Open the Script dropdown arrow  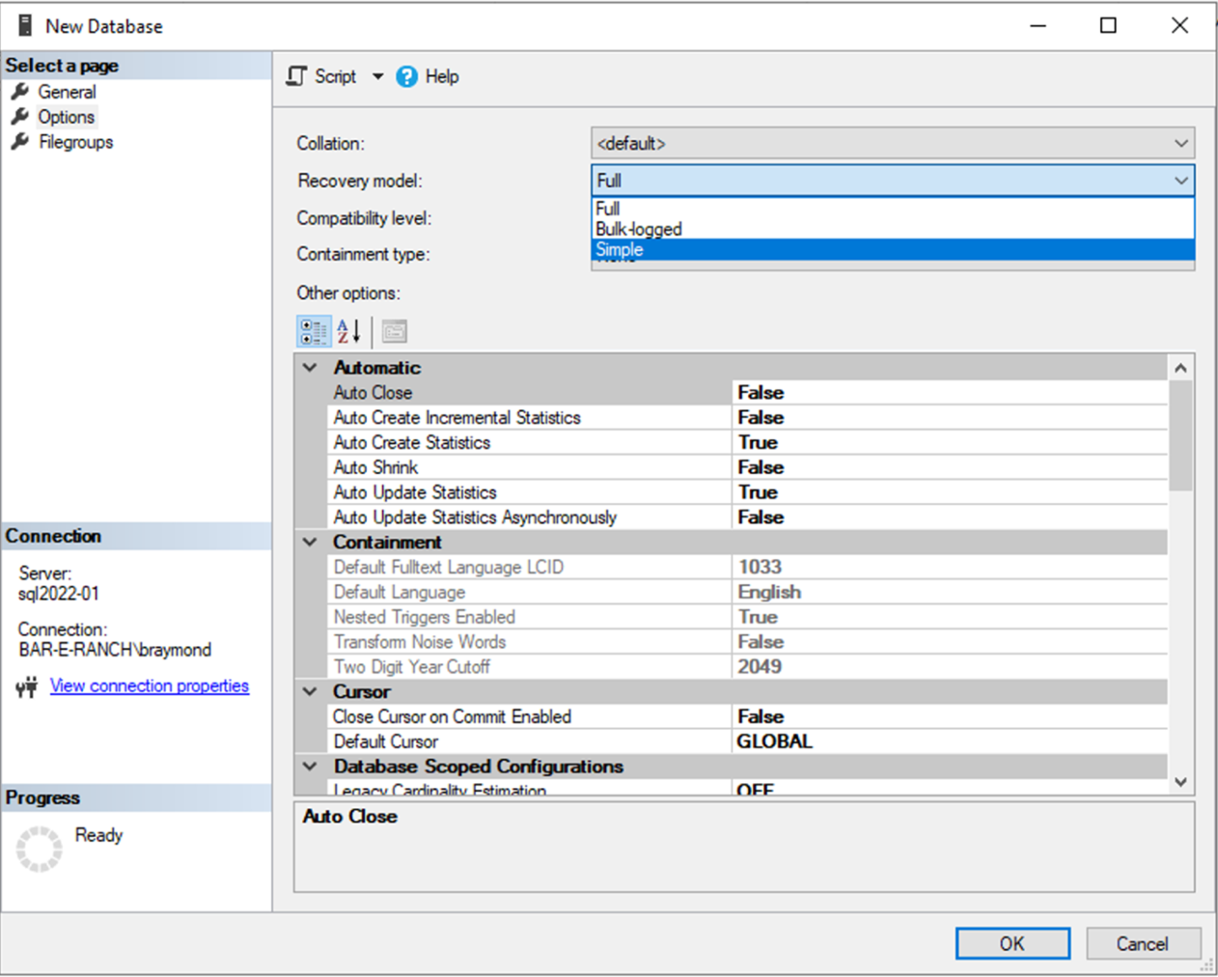[377, 76]
